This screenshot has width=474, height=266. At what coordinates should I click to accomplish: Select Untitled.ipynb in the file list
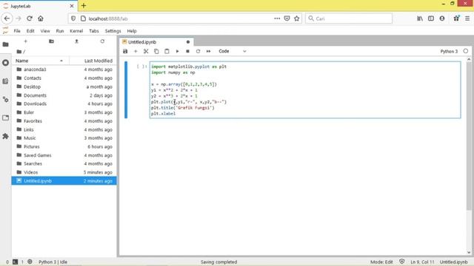point(64,180)
